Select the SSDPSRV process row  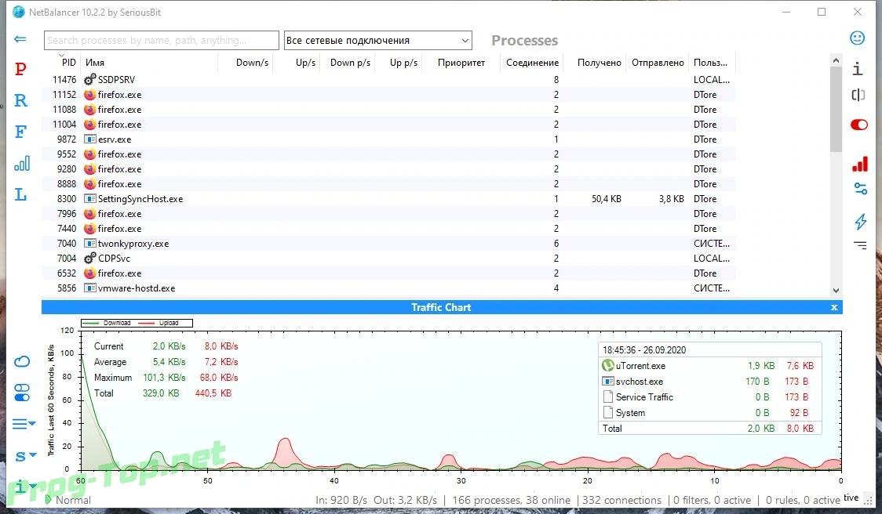pyautogui.click(x=389, y=80)
